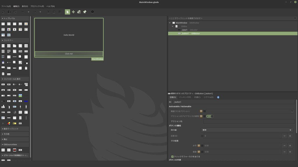Viewport: 298px width, 167px height.
Task: Click the pencil edit icon for 関連づけるアクション
Action: coord(292,111)
